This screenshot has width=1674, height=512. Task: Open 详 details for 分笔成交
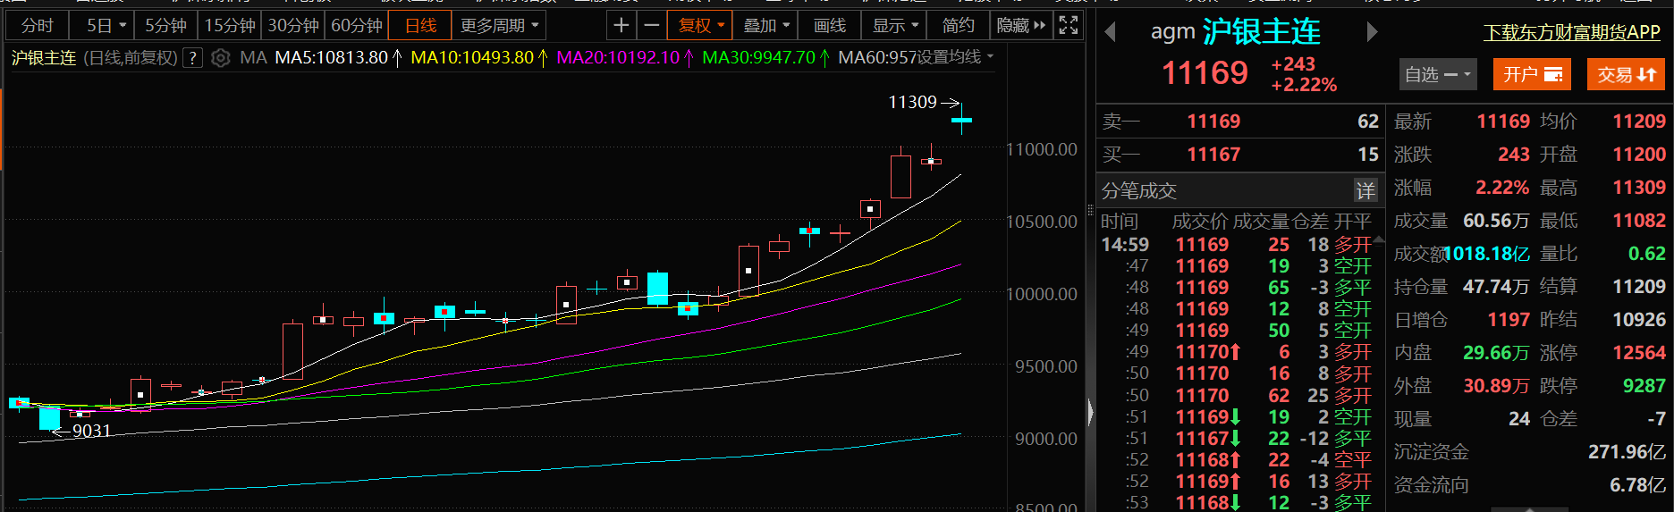pos(1365,190)
